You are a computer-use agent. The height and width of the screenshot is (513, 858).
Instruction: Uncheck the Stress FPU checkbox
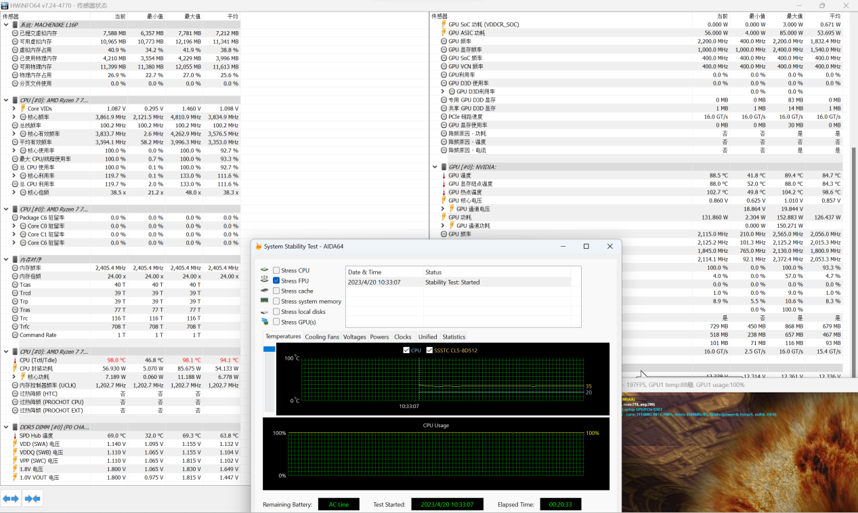tap(276, 281)
